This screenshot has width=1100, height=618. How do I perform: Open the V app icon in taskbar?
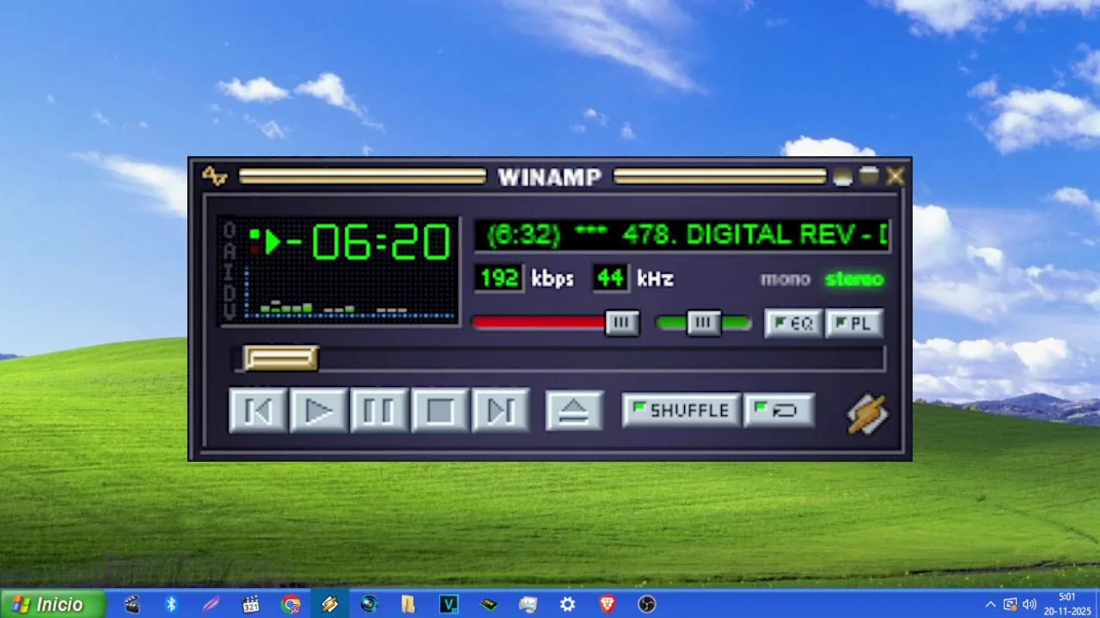[449, 604]
